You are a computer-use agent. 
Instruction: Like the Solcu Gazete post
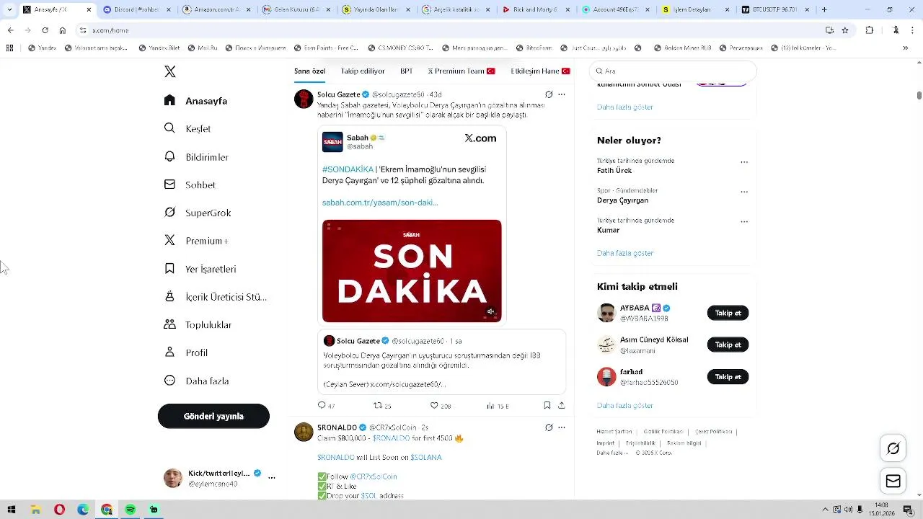pyautogui.click(x=440, y=406)
